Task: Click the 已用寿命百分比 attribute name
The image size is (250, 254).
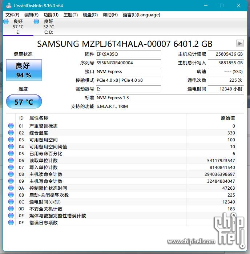Action: click(x=46, y=154)
